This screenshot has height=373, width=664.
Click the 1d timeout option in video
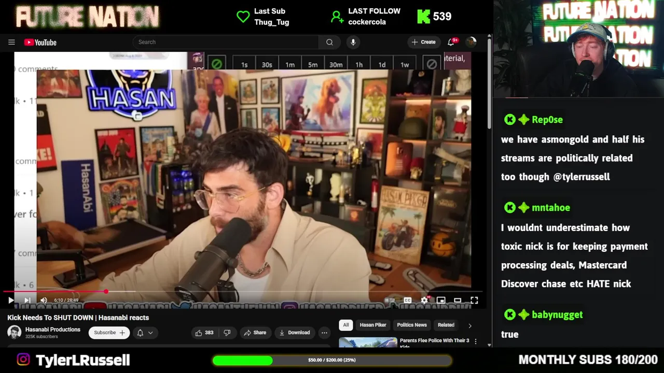tap(382, 65)
